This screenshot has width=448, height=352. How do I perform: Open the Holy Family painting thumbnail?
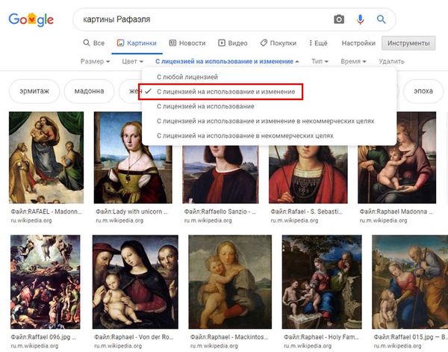point(322,282)
